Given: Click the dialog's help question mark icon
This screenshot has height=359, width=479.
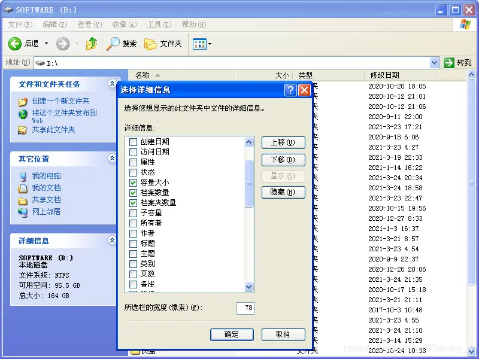Looking at the screenshot, I should pos(290,90).
